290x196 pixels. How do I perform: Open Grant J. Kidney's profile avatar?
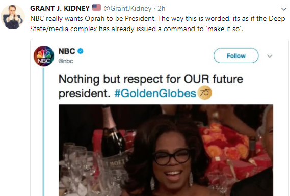click(x=13, y=17)
